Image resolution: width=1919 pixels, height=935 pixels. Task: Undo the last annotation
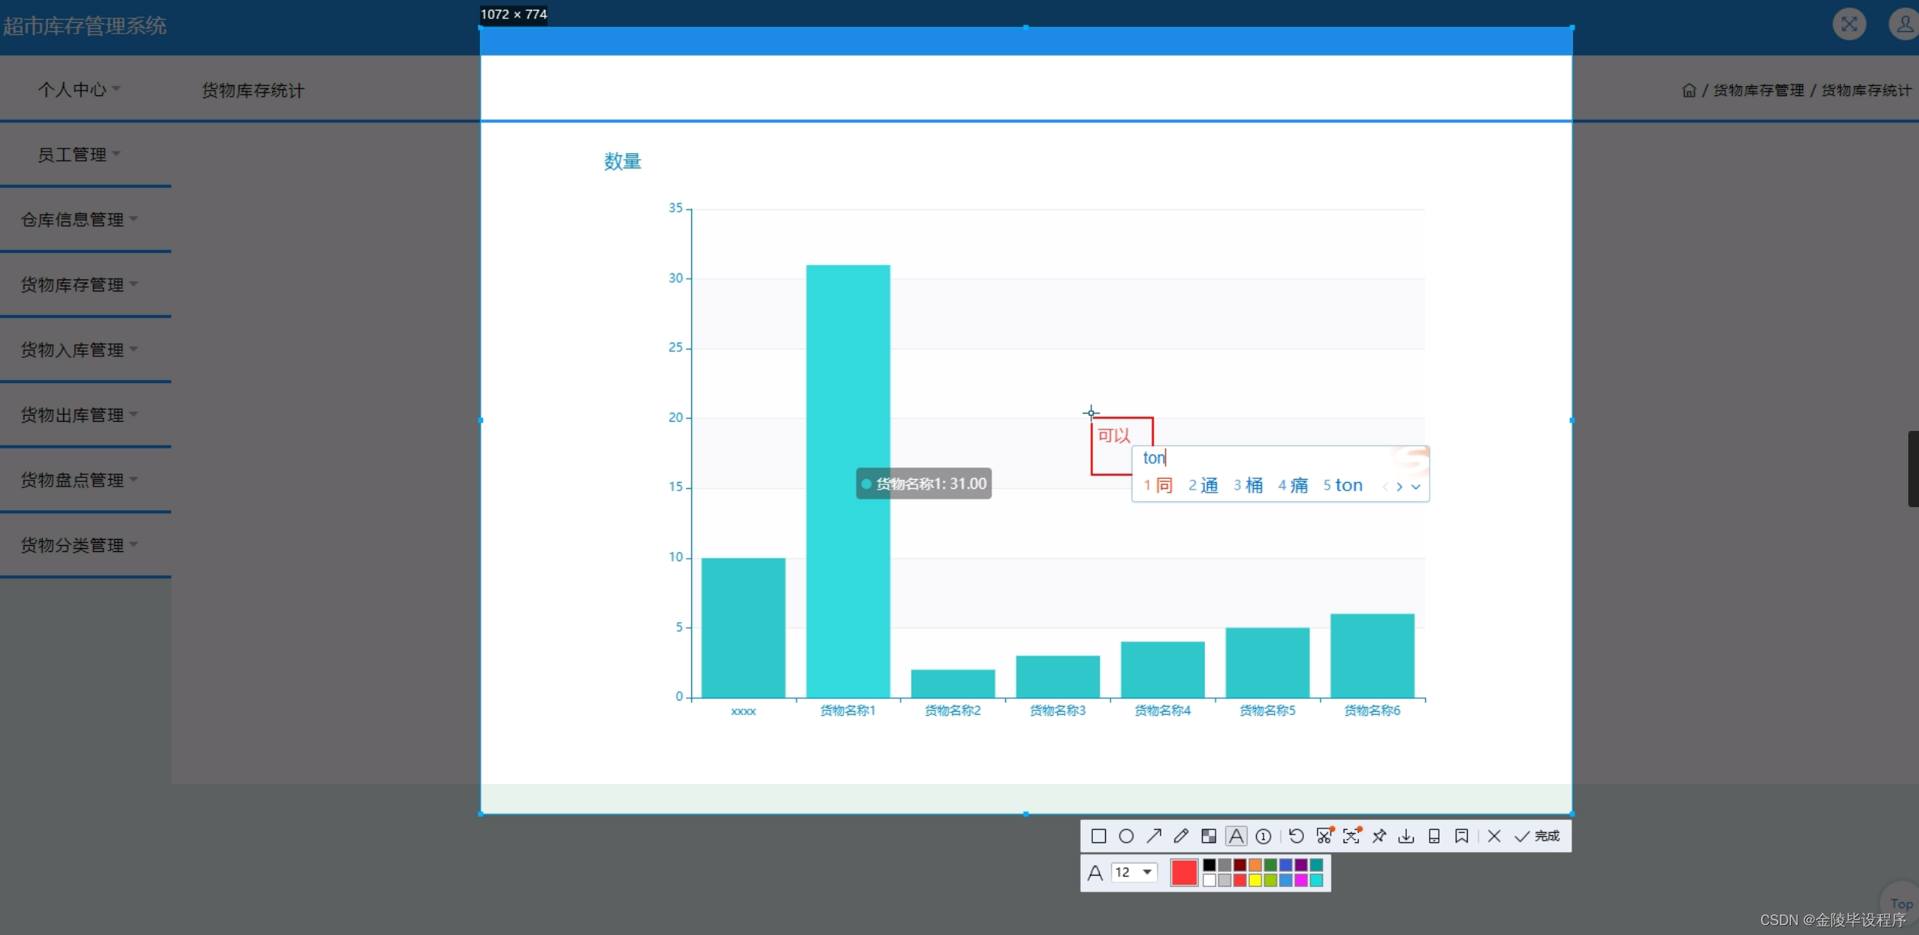pyautogui.click(x=1296, y=836)
